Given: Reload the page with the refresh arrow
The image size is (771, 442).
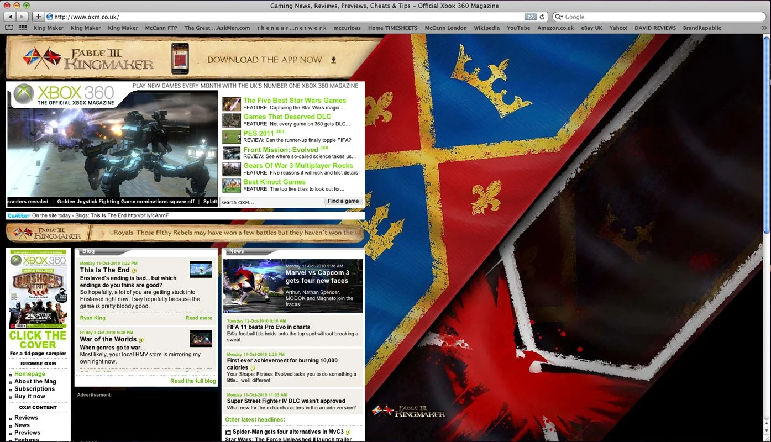Looking at the screenshot, I should pos(542,17).
